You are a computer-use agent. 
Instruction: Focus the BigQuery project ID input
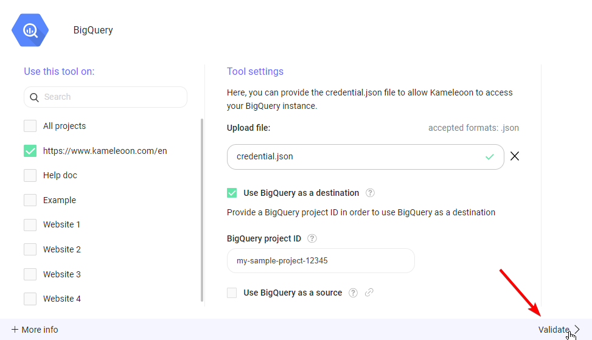[x=321, y=260]
